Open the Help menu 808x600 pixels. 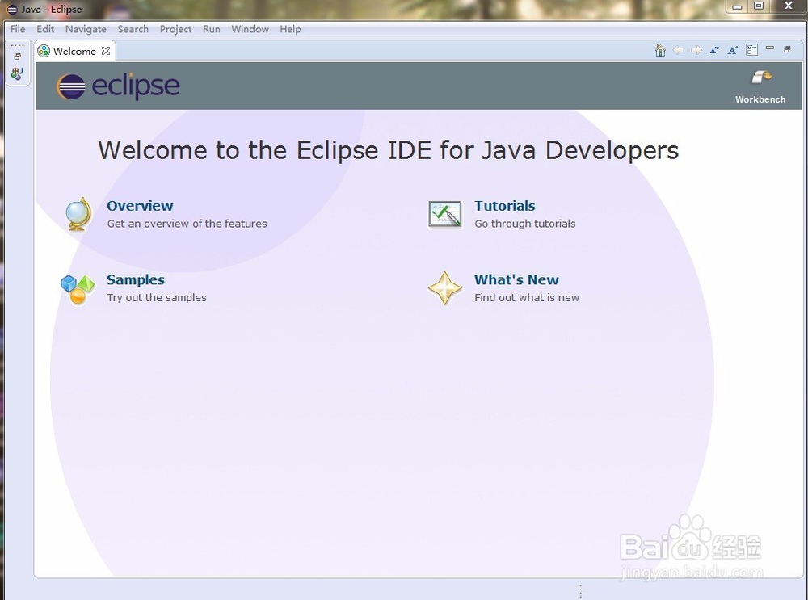click(x=291, y=29)
